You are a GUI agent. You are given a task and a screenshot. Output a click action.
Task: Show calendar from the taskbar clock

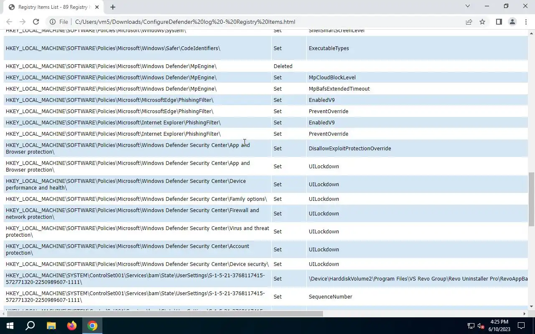coord(499,326)
